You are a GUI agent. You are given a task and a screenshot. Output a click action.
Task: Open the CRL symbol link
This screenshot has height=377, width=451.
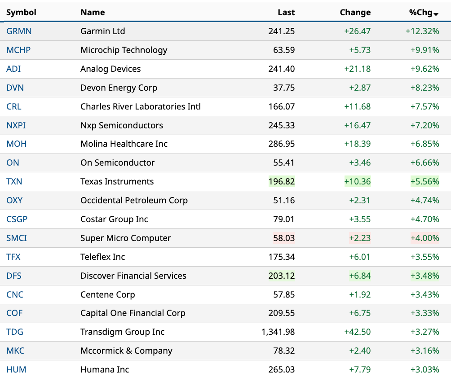coord(14,107)
